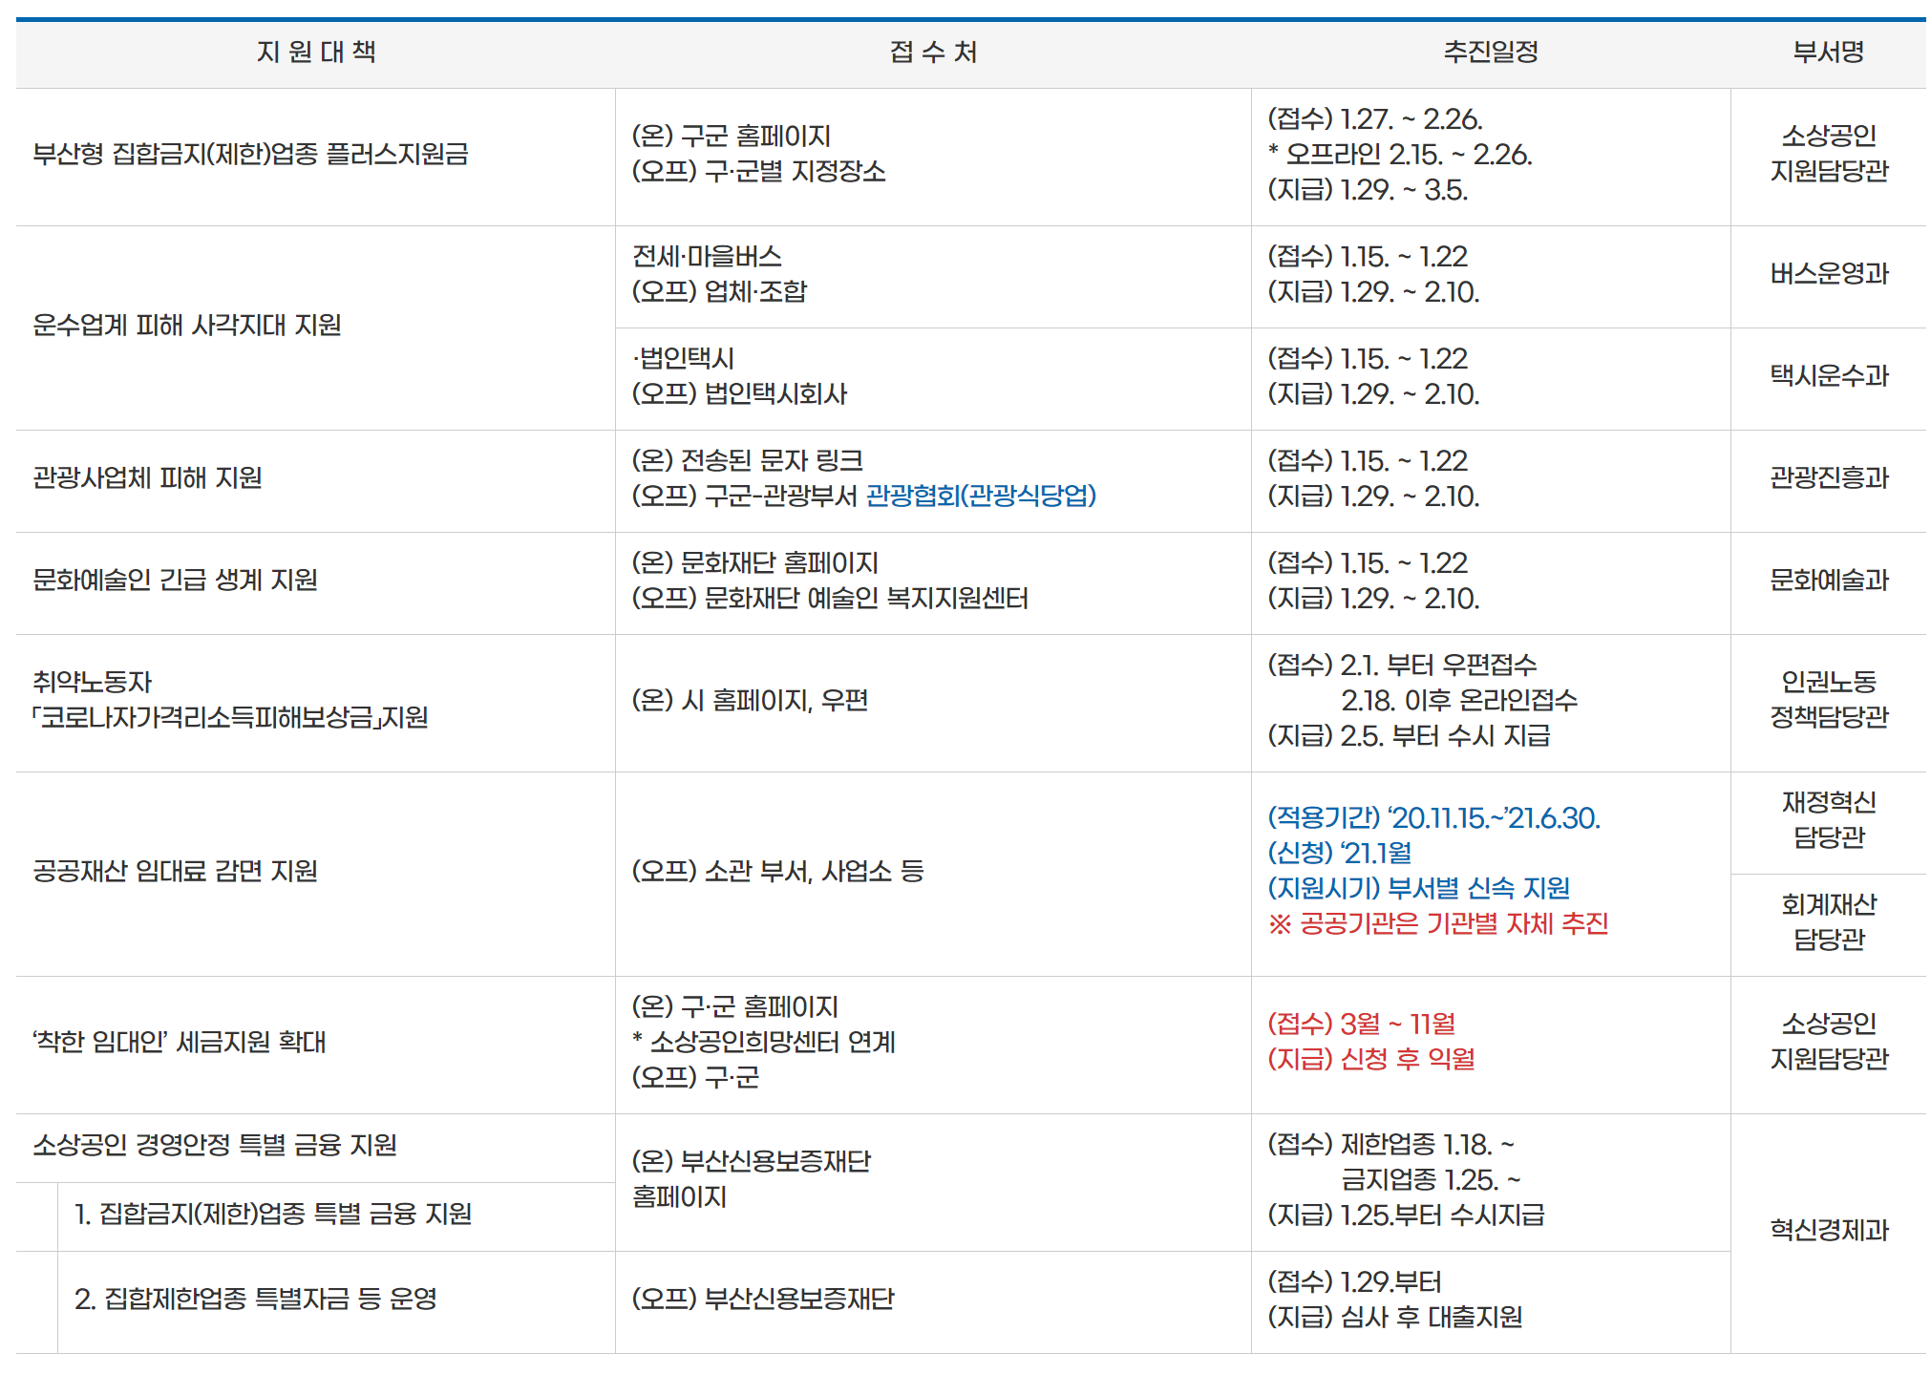This screenshot has width=1931, height=1374.
Task: Click the 부서명 column header
Action: click(1828, 53)
